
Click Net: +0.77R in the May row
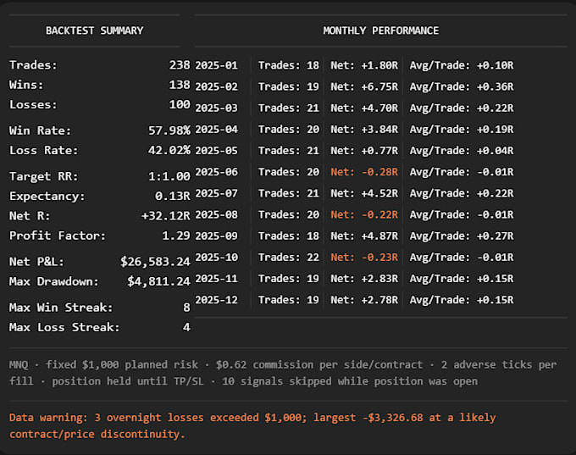364,151
